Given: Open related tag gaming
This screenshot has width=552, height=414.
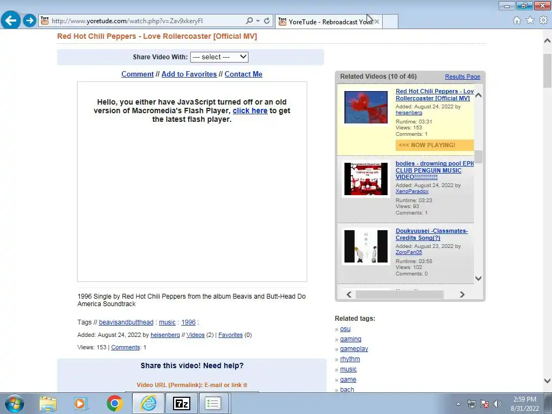Looking at the screenshot, I should [x=350, y=339].
